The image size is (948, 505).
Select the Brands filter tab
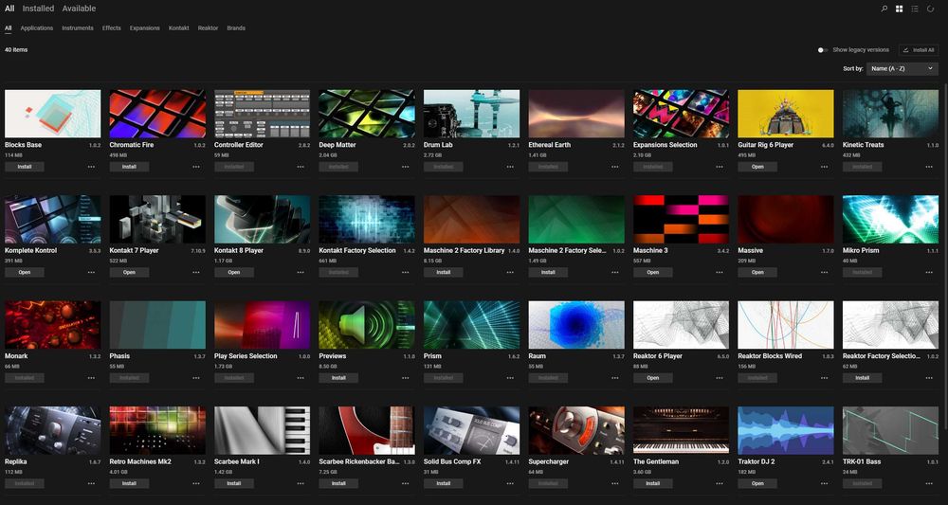click(236, 28)
